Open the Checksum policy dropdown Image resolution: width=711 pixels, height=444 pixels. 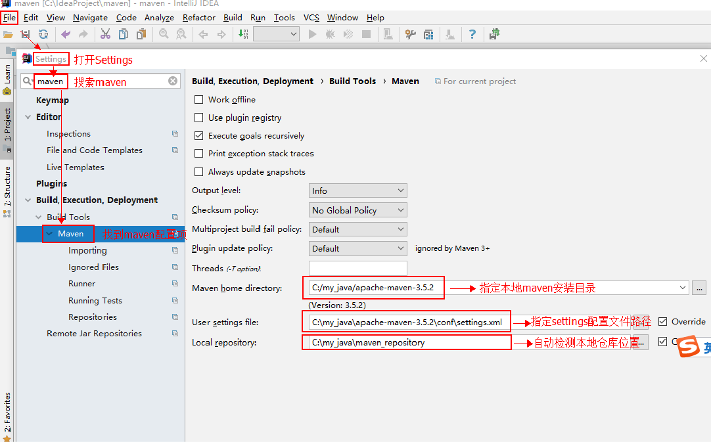(357, 210)
